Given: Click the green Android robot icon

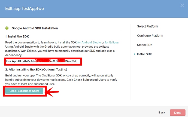Looking at the screenshot, I should click(x=7, y=28).
